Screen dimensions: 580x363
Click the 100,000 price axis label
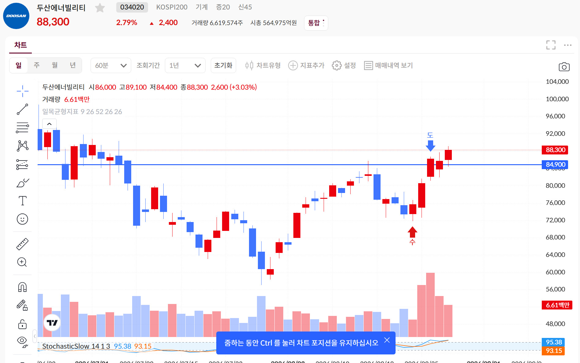pyautogui.click(x=557, y=99)
